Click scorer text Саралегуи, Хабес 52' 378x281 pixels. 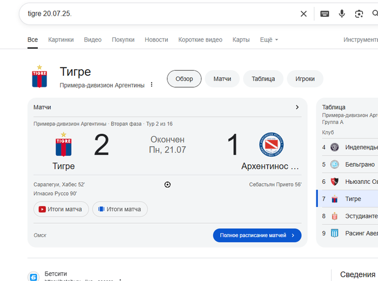(59, 184)
